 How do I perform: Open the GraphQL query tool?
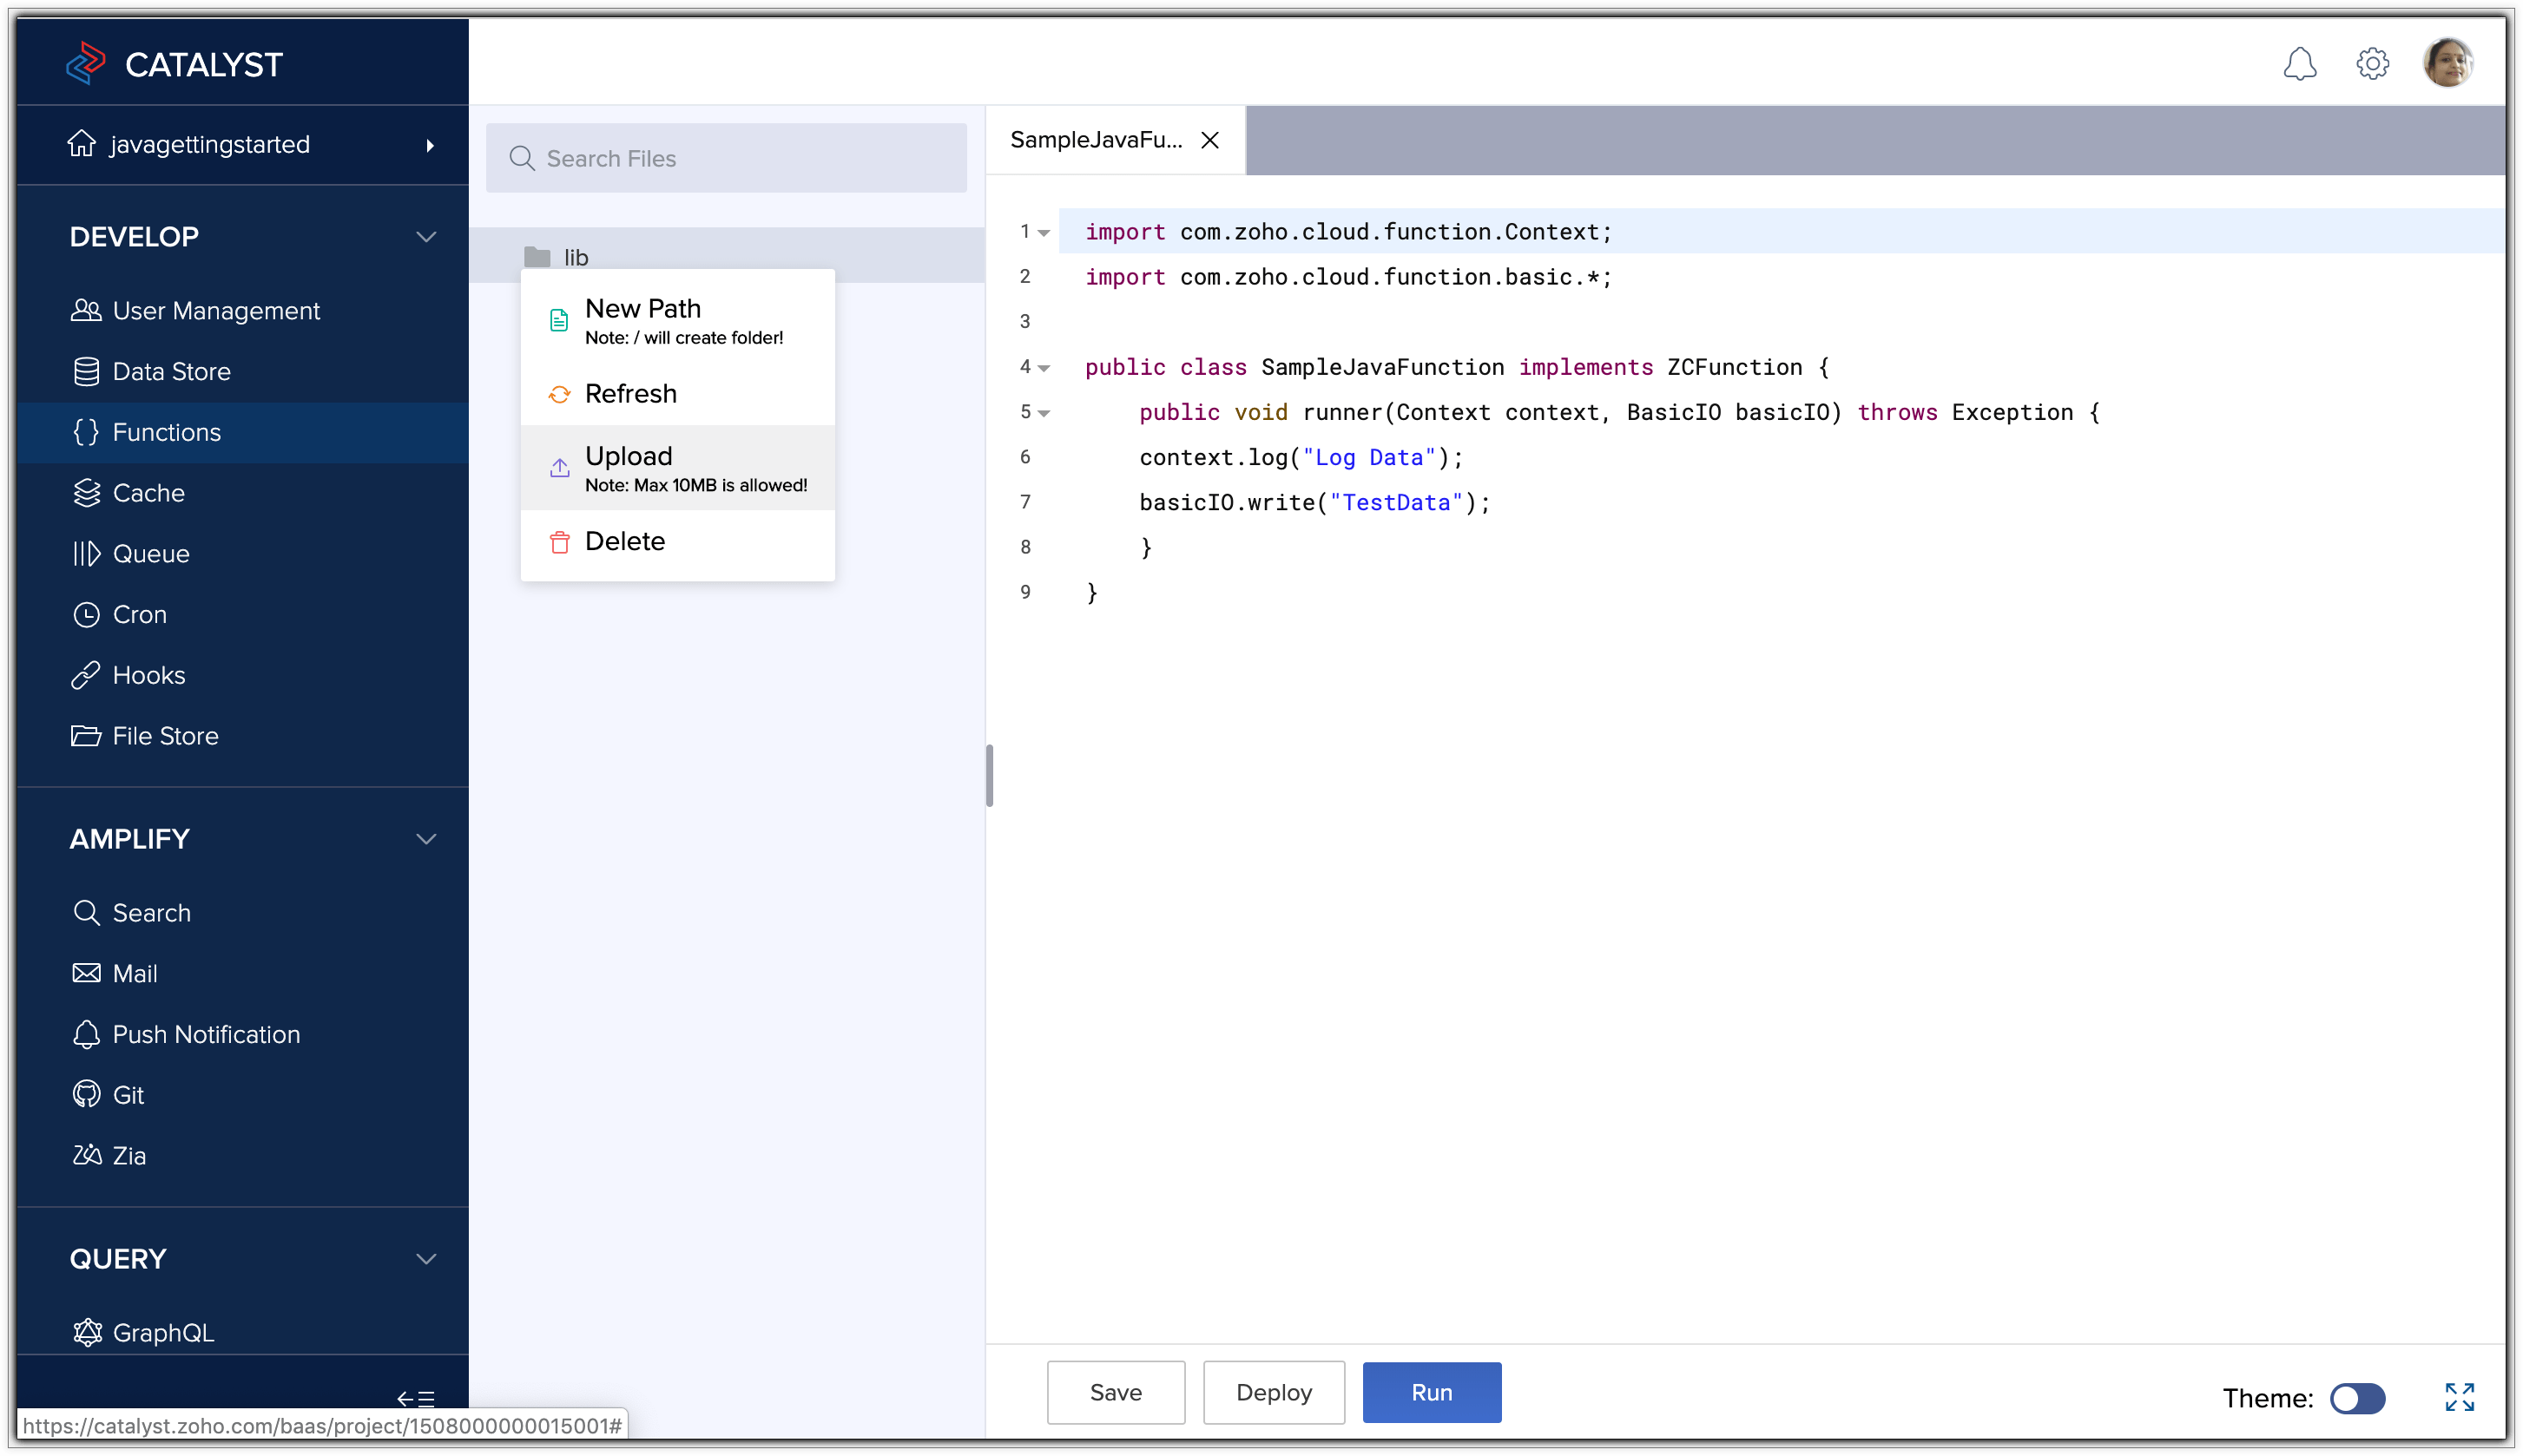163,1332
